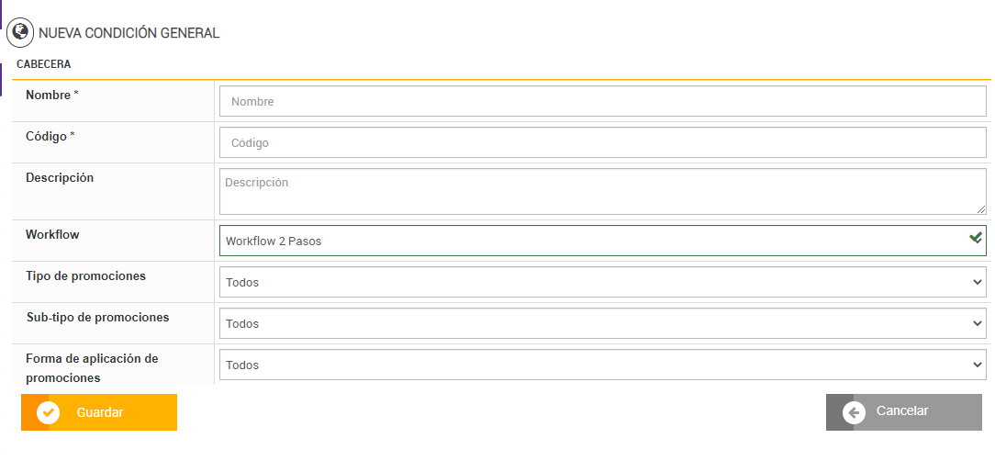This screenshot has width=995, height=472.
Task: Open the Forma de aplicación de promociones dropdown
Action: [x=602, y=365]
